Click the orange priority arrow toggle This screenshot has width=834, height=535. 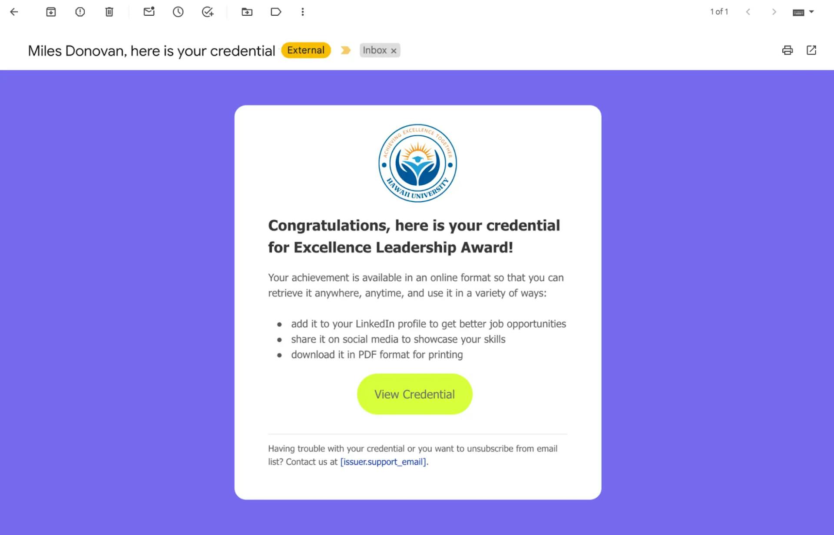[x=345, y=50]
